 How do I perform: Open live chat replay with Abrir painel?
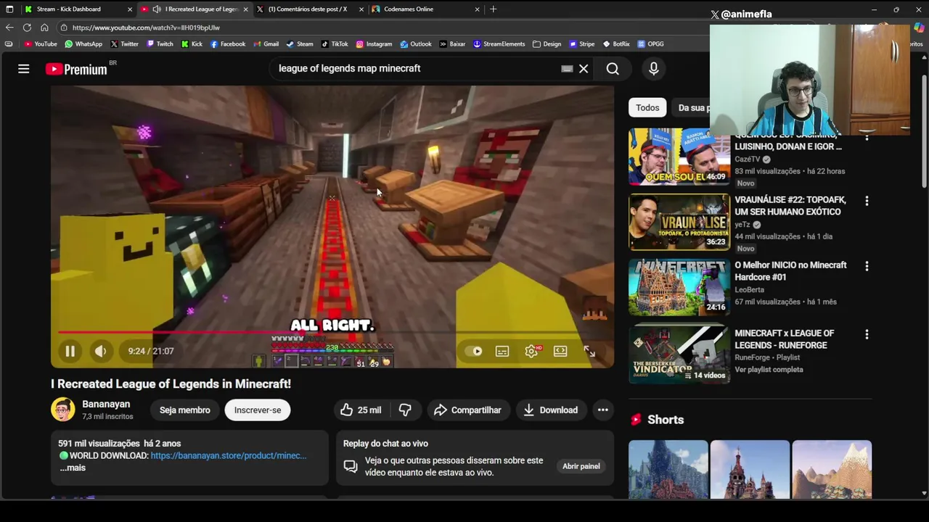click(x=581, y=466)
